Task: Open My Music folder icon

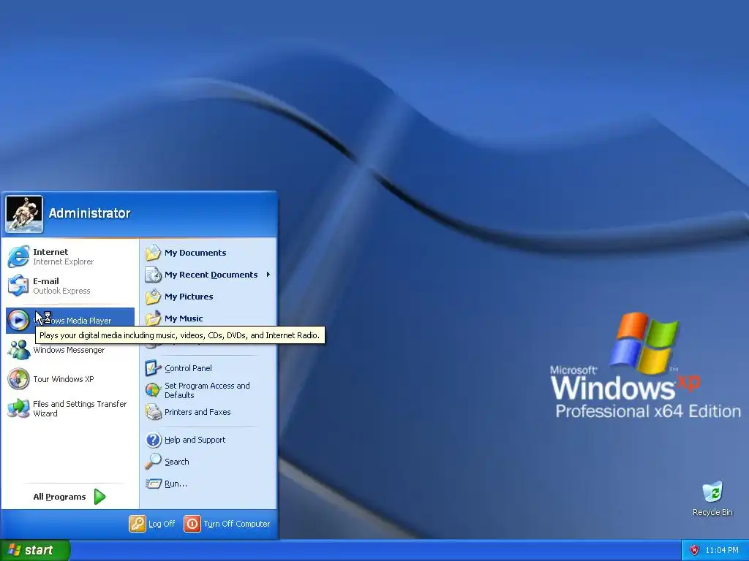Action: click(154, 318)
